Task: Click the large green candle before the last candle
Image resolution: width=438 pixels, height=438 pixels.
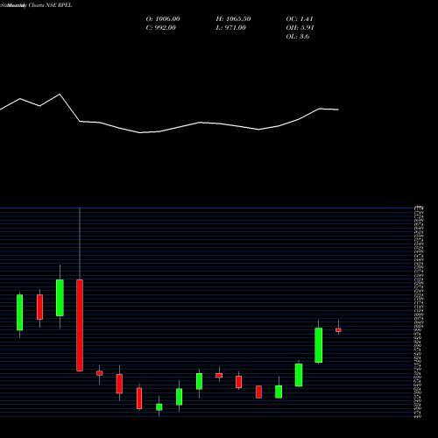Action: pos(319,345)
